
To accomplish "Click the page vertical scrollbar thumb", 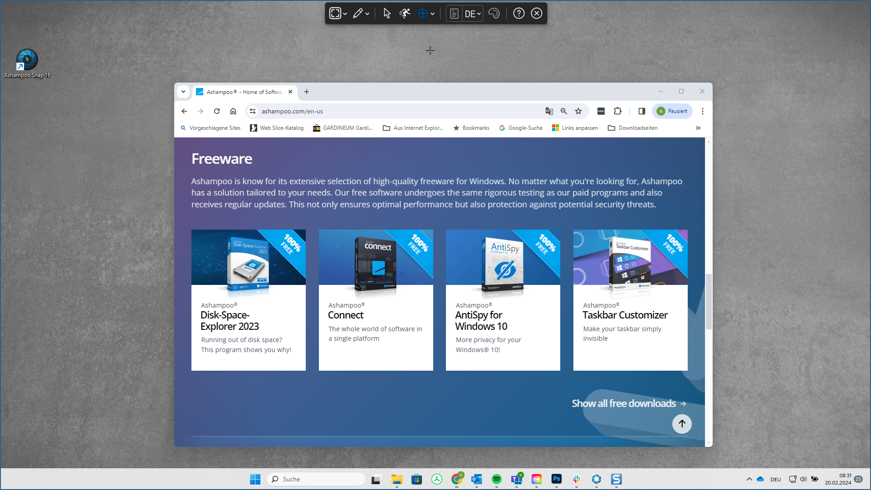I will coord(709,302).
